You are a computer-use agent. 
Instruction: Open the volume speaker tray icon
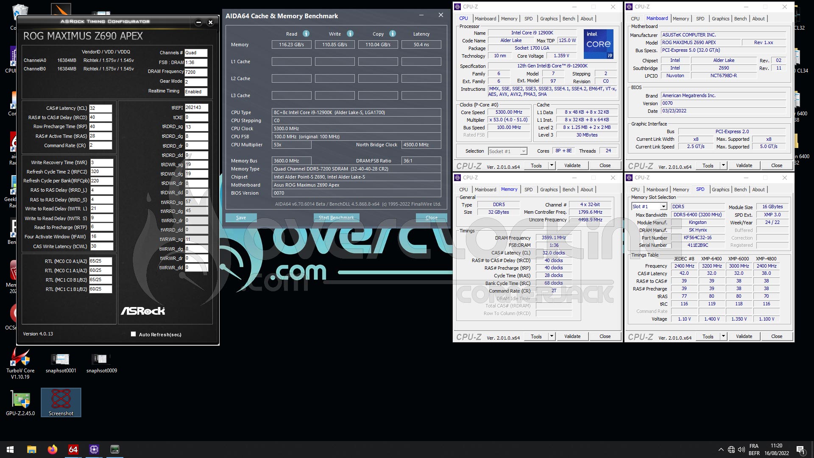(742, 450)
